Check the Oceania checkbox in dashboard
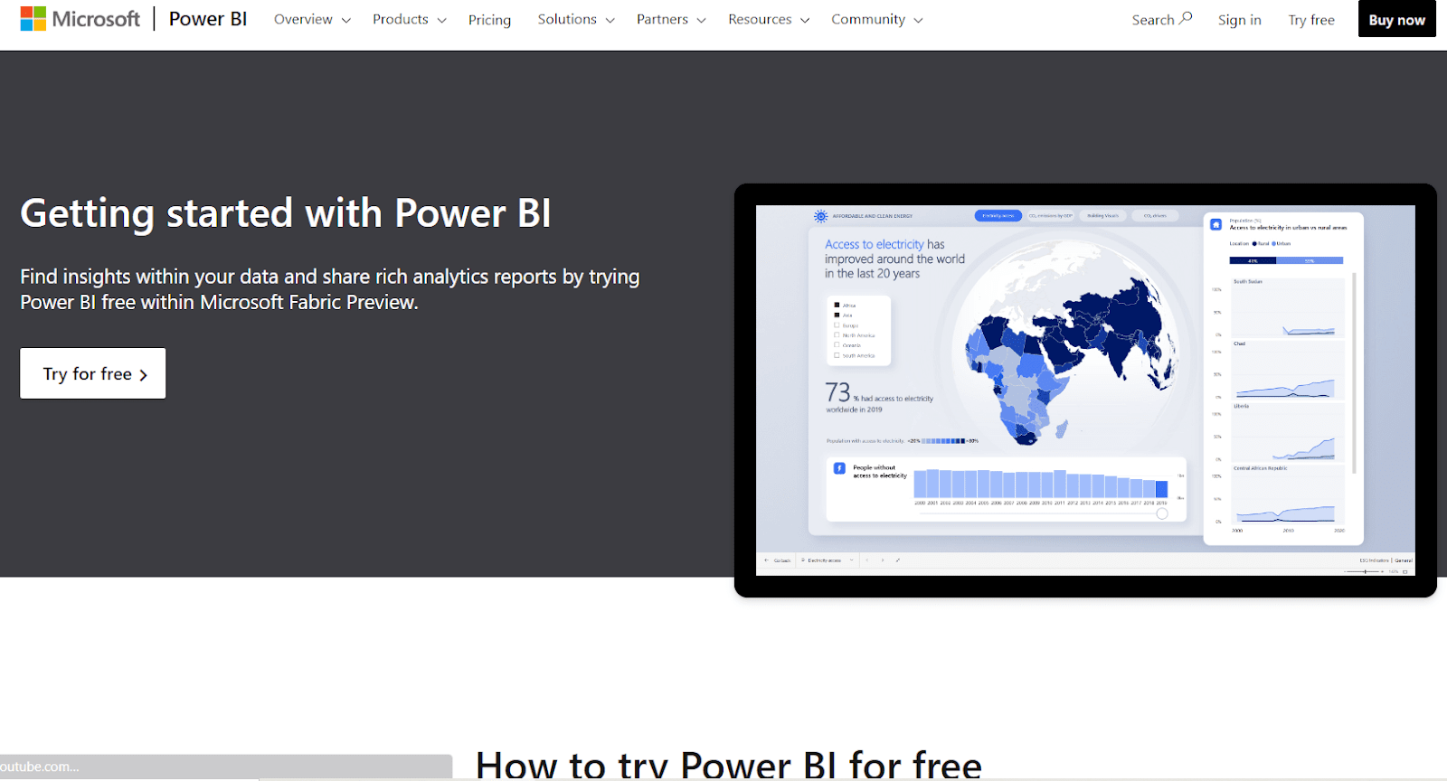This screenshot has width=1447, height=781. [x=837, y=344]
